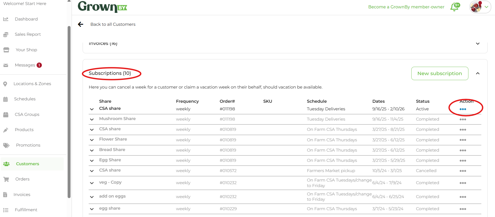Click the New subscription button

click(439, 74)
